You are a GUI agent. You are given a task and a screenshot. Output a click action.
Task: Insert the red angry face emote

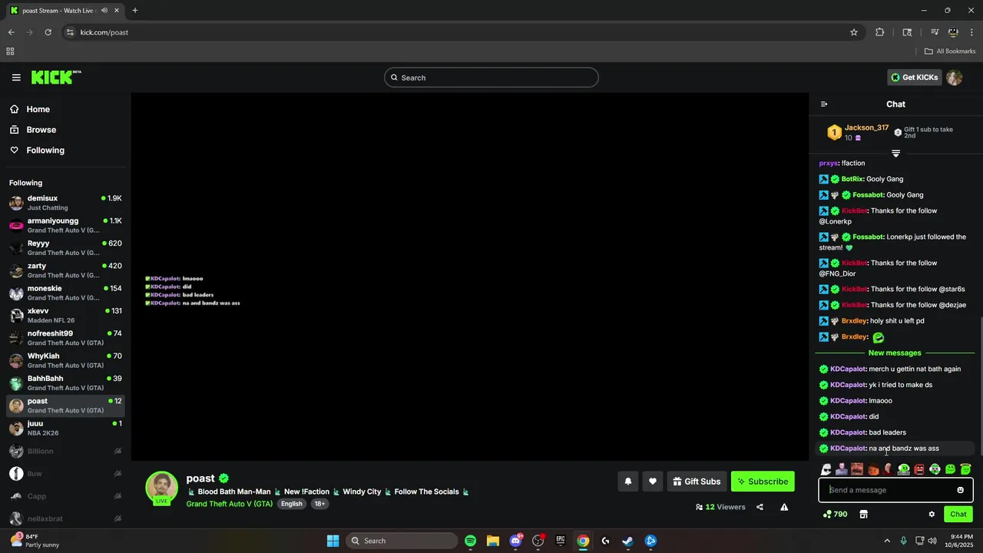[x=919, y=469]
